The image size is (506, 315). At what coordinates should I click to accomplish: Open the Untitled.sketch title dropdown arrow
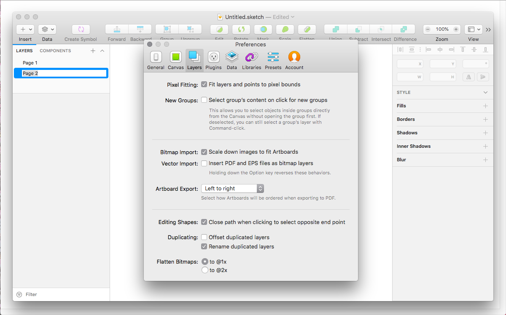(x=293, y=17)
